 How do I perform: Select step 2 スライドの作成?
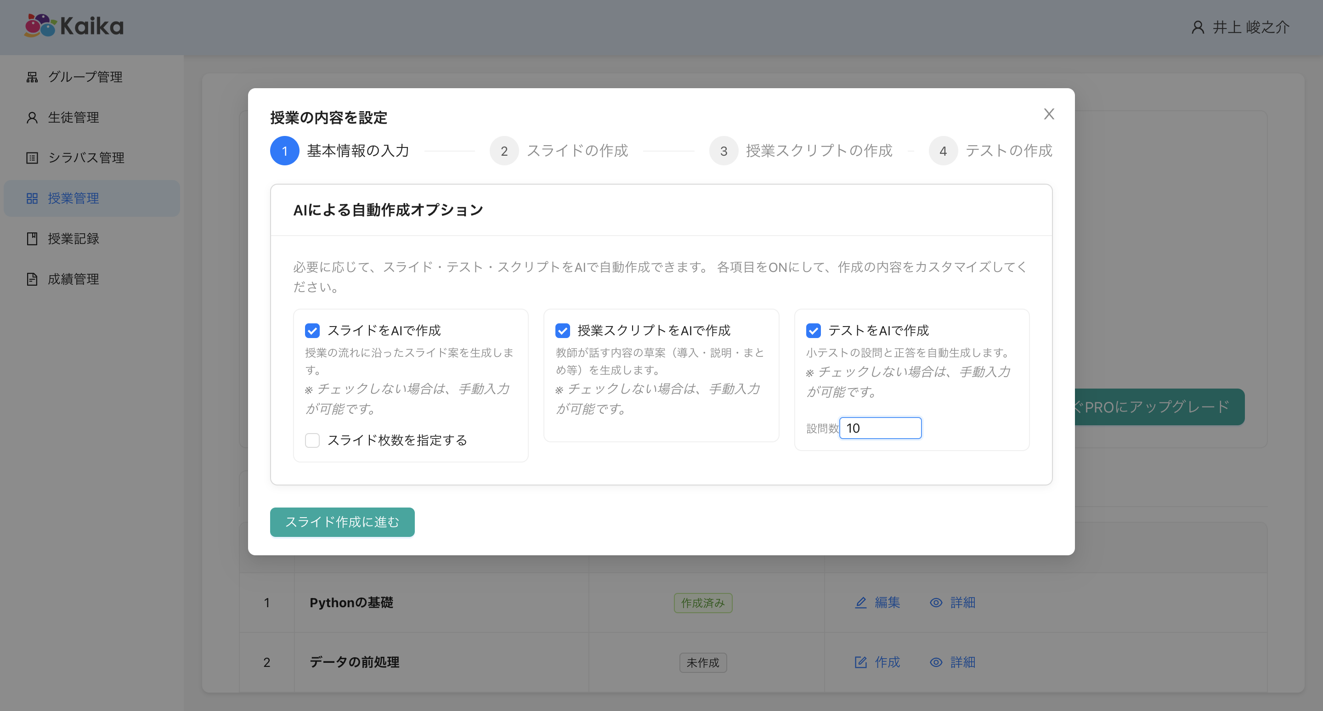pos(504,151)
